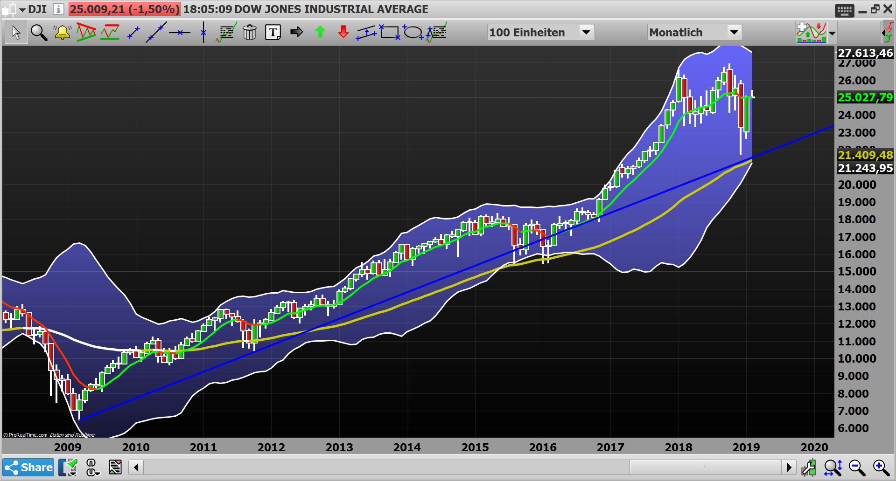Select the support and resistance channel tool
This screenshot has width=896, height=481.
110,33
